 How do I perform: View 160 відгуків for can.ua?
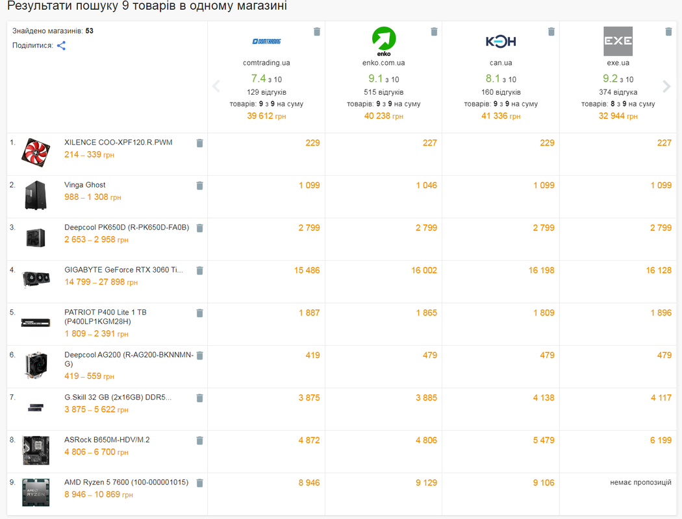[501, 92]
